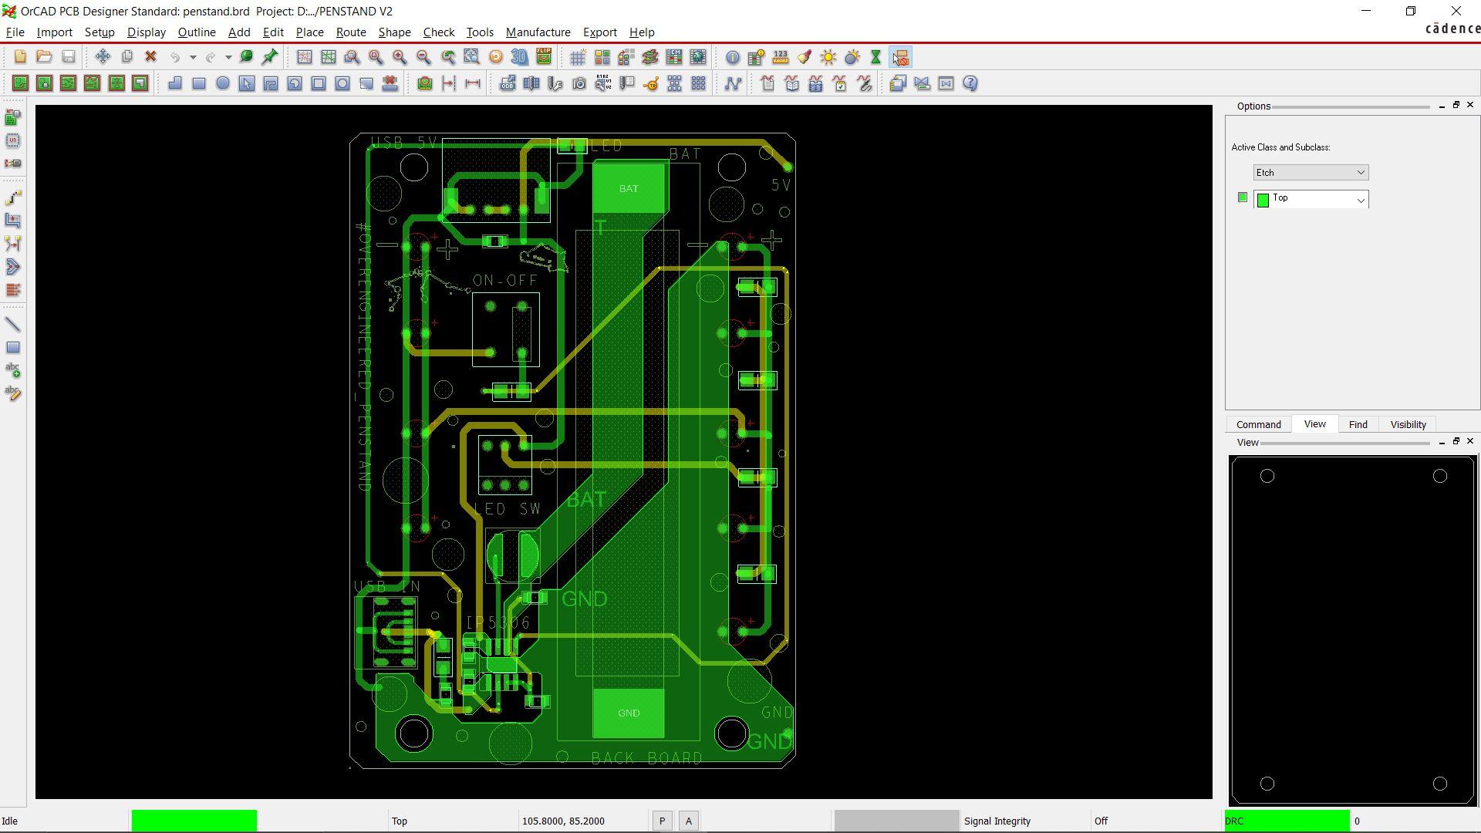Click the camera snapshot icon

pos(579,83)
